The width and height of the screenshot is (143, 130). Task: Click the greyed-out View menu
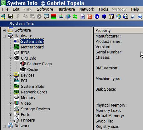tap(28, 9)
